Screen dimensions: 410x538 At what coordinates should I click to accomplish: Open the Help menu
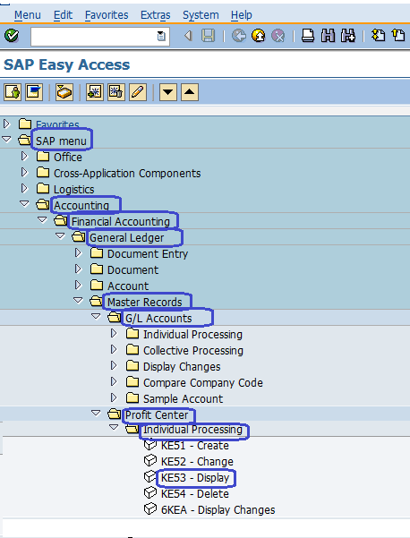242,15
